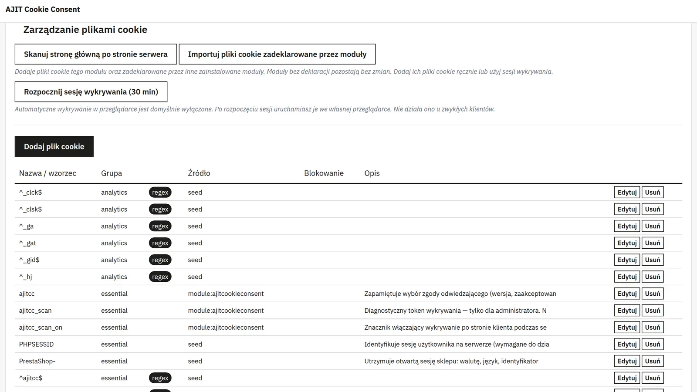The height and width of the screenshot is (392, 697).
Task: Remove the ^_gat cookie row
Action: pyautogui.click(x=653, y=243)
